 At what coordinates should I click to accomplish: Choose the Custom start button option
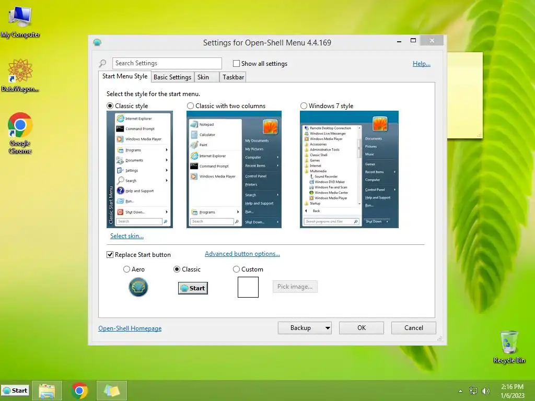[x=236, y=269]
